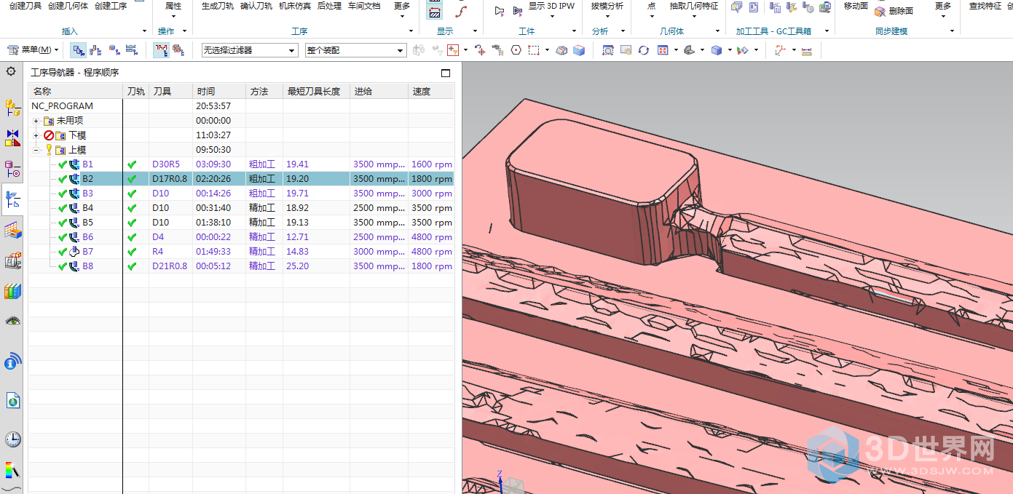Open the 整个装配 scope dropdown

click(x=355, y=50)
